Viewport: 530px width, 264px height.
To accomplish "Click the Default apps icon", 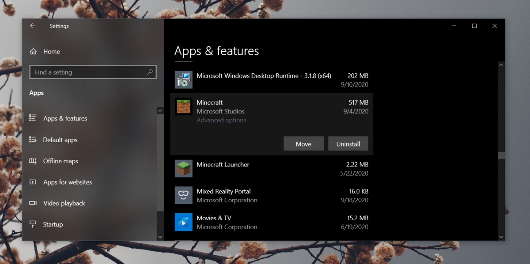I will pyautogui.click(x=33, y=140).
